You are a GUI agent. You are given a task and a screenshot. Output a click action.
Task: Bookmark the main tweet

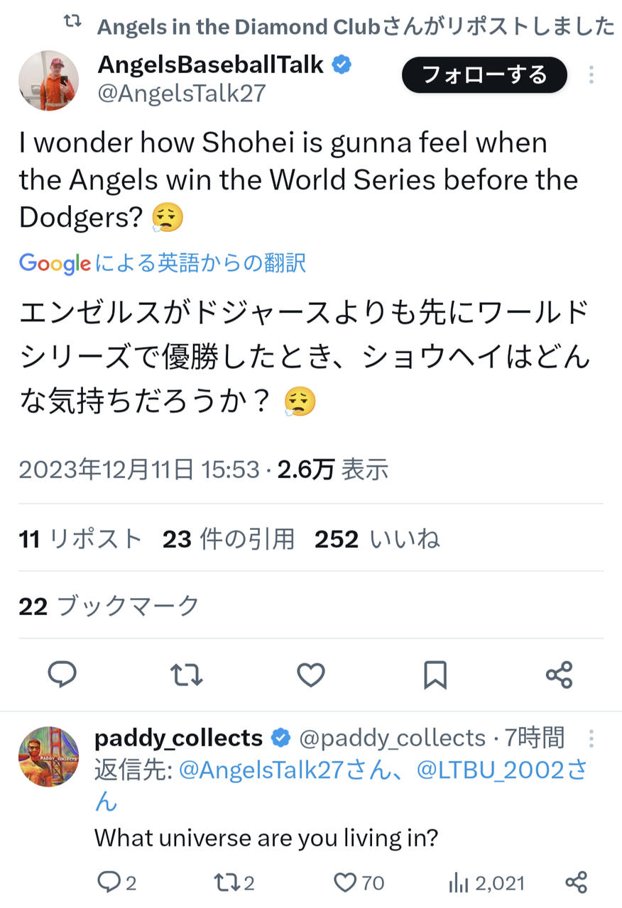tap(435, 674)
